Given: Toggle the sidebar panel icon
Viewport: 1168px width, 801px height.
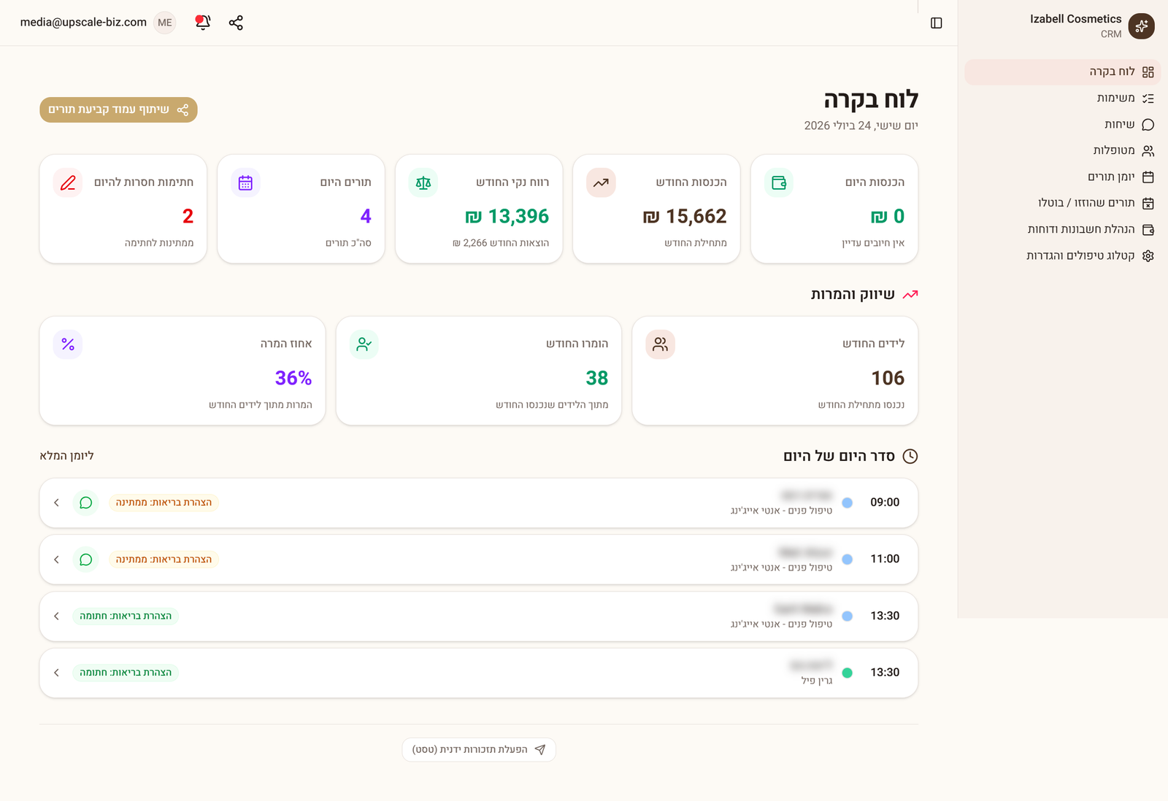Looking at the screenshot, I should click(x=937, y=23).
